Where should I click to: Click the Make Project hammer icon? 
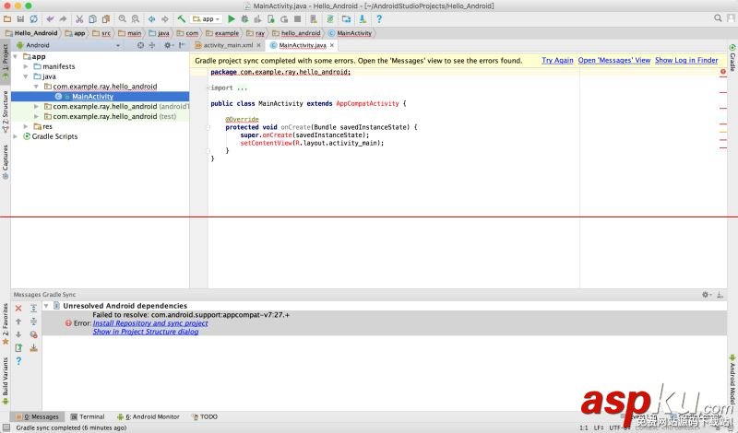pyautogui.click(x=181, y=18)
